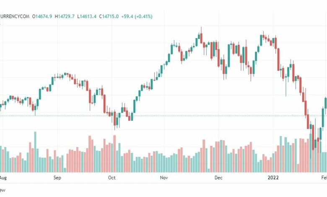Click the low value L14613.4

pos(87,16)
